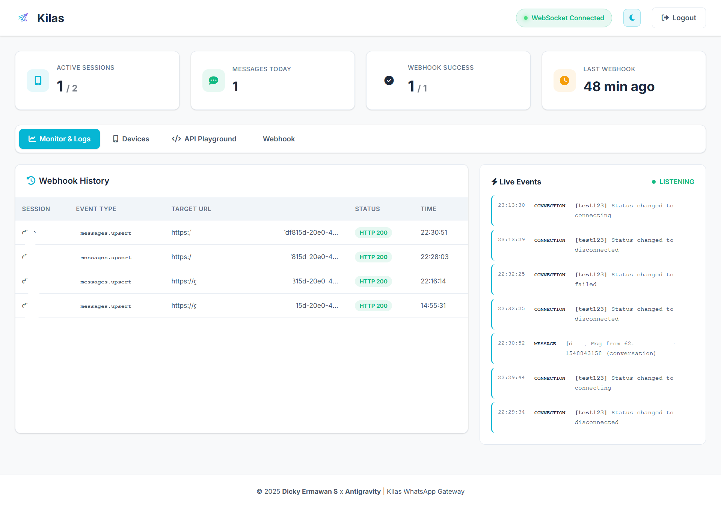721x508 pixels.
Task: Click the TARGET URL column header
Action: tap(191, 209)
